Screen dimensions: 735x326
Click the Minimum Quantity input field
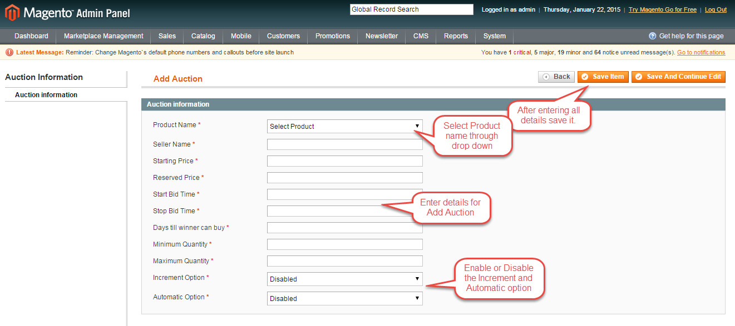[345, 244]
